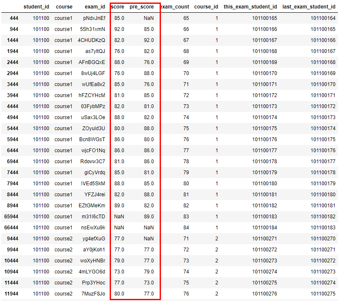Select row index 4944
The height and width of the screenshot is (301, 346).
point(13,117)
